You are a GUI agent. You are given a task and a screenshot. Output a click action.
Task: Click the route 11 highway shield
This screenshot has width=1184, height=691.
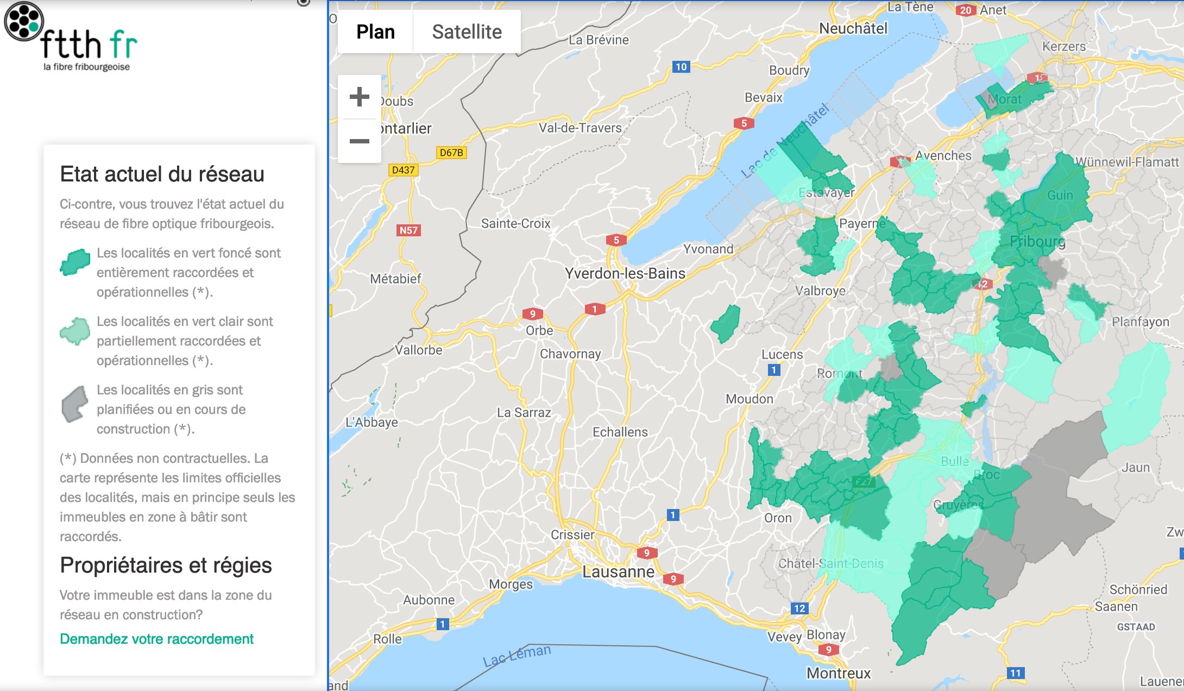[1015, 673]
